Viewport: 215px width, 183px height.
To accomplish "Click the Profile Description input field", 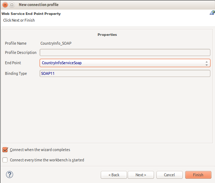I will click(125, 52).
